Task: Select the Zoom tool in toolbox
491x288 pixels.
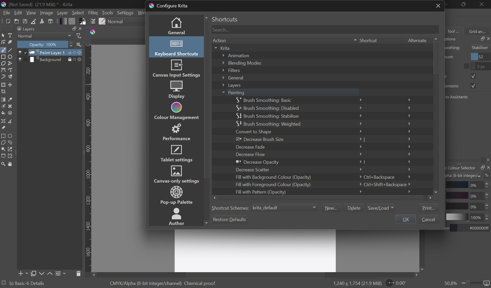Action: pyautogui.click(x=3, y=164)
